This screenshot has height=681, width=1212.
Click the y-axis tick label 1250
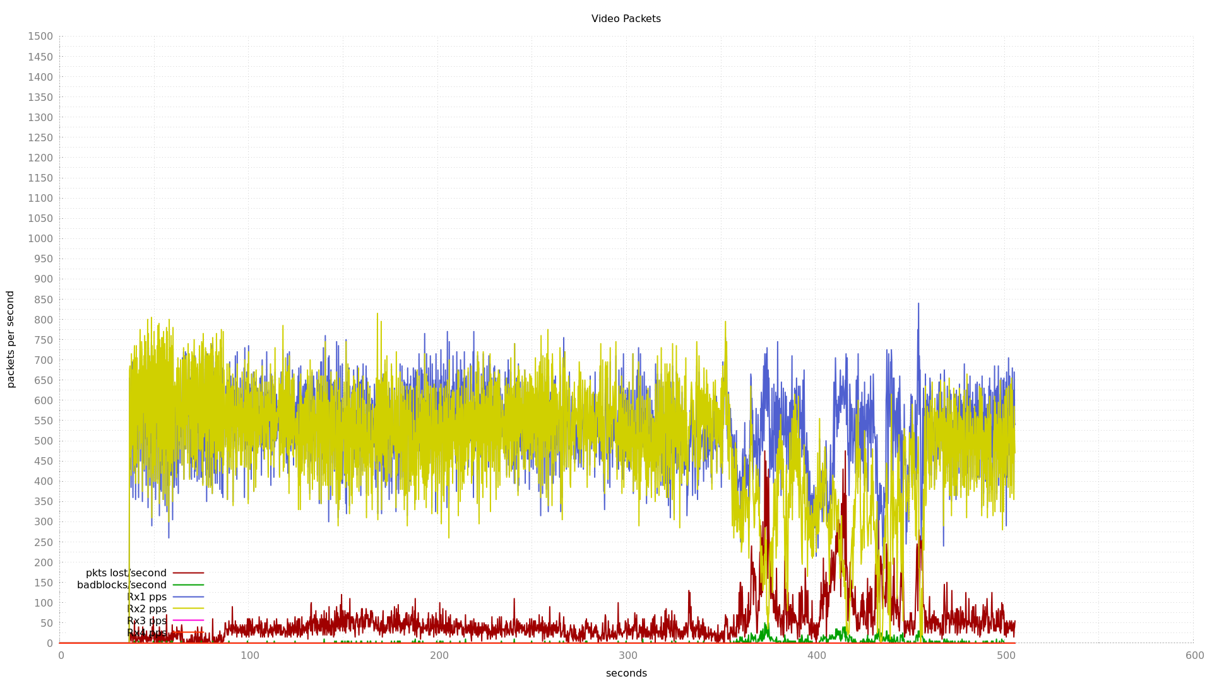pyautogui.click(x=40, y=137)
